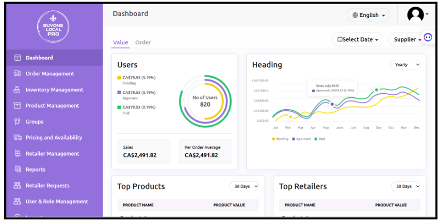
Task: Toggle Pending series in chart legend
Action: point(280,139)
